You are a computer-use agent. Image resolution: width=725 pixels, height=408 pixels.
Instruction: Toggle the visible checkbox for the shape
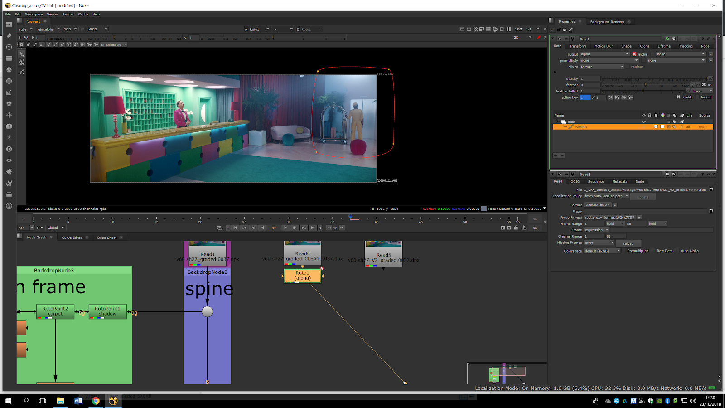click(x=678, y=97)
